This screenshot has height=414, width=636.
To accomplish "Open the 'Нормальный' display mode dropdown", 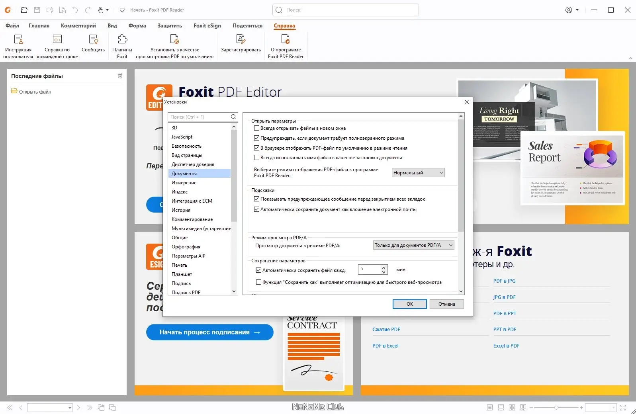I will [x=418, y=173].
